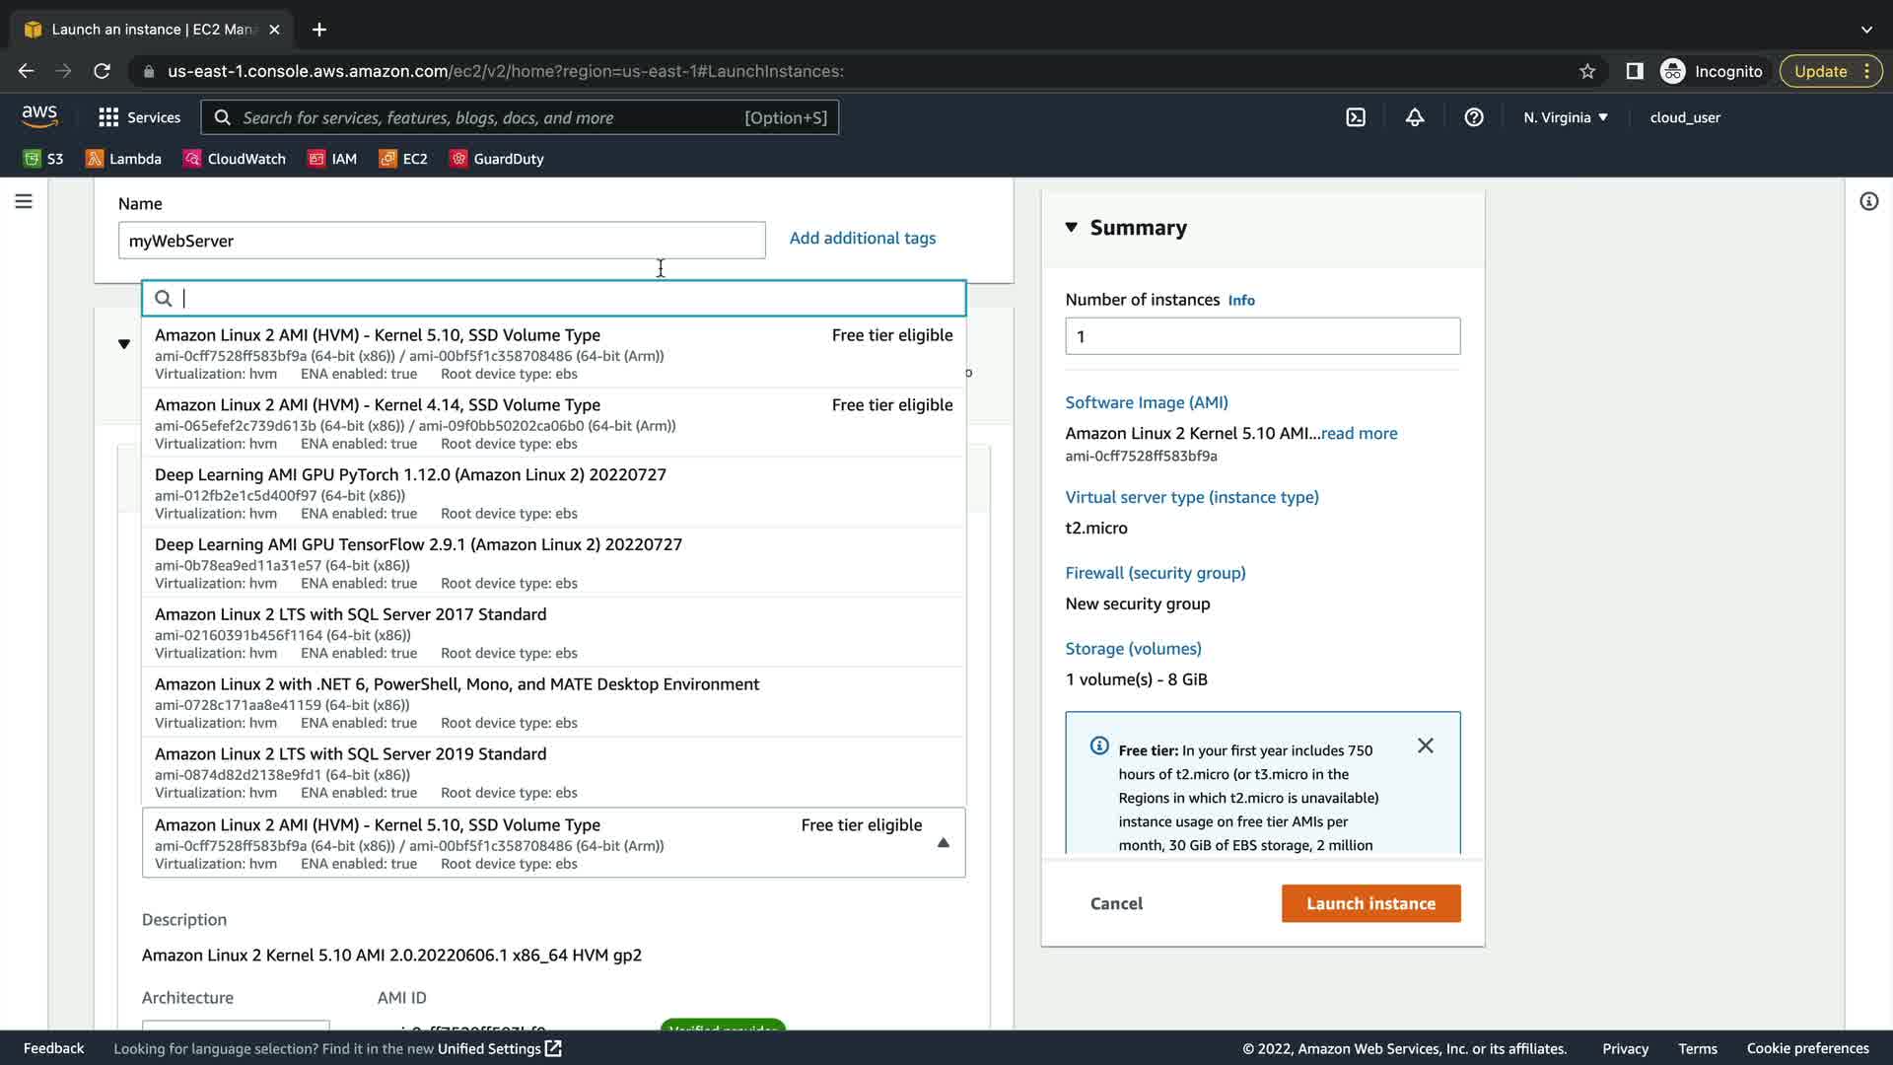The height and width of the screenshot is (1065, 1893).
Task: Bookmark page with star icon
Action: pyautogui.click(x=1587, y=71)
